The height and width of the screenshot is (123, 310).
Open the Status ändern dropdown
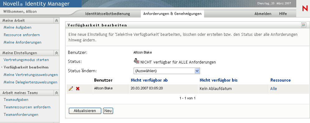click(167, 71)
